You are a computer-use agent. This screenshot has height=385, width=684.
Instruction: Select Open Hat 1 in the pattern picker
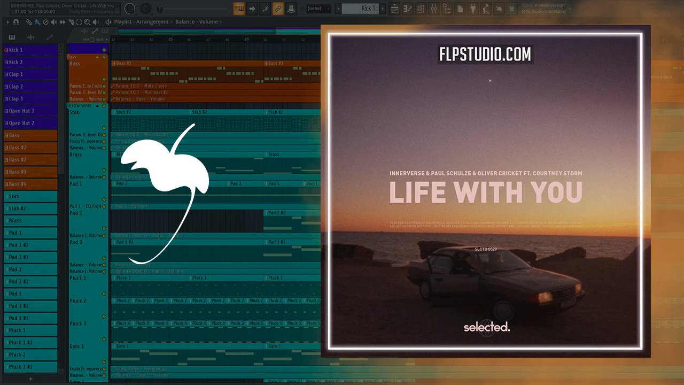30,111
